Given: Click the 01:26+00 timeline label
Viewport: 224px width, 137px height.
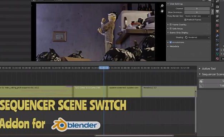Looking at the screenshot, I should [x=56, y=68].
